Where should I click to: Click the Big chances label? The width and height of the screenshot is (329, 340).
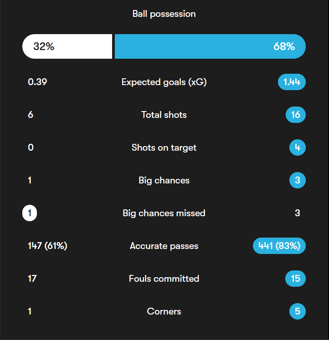(x=164, y=181)
